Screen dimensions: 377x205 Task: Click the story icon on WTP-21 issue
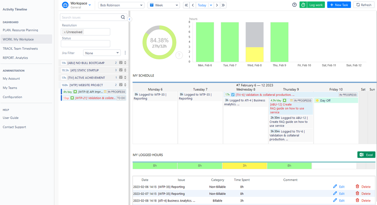[x=72, y=98]
